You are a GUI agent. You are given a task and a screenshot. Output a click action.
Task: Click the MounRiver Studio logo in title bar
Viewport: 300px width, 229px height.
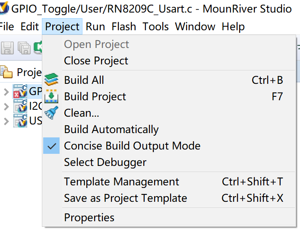[5, 9]
